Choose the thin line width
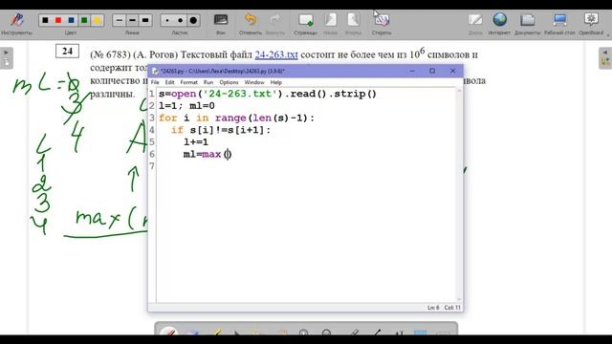 pyautogui.click(x=120, y=20)
